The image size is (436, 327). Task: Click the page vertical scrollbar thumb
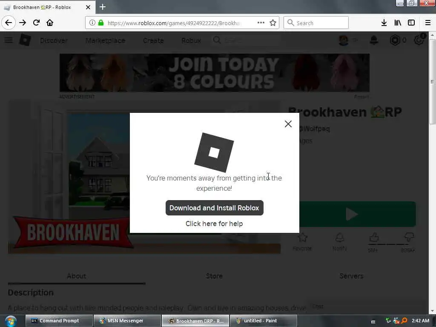[432, 82]
